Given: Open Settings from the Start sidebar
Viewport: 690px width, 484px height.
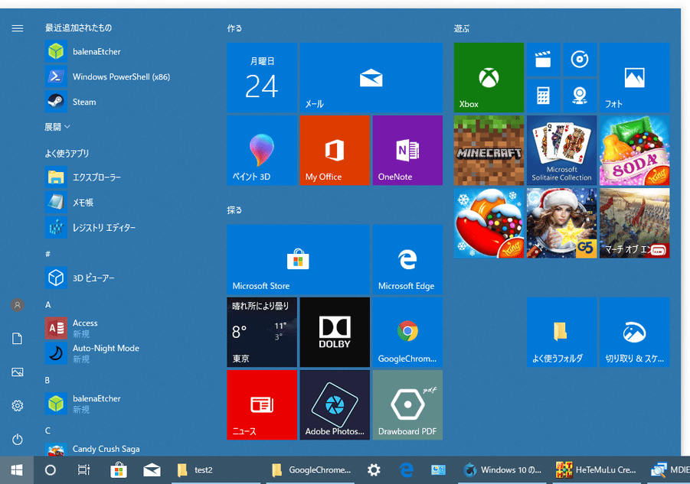Looking at the screenshot, I should point(18,405).
